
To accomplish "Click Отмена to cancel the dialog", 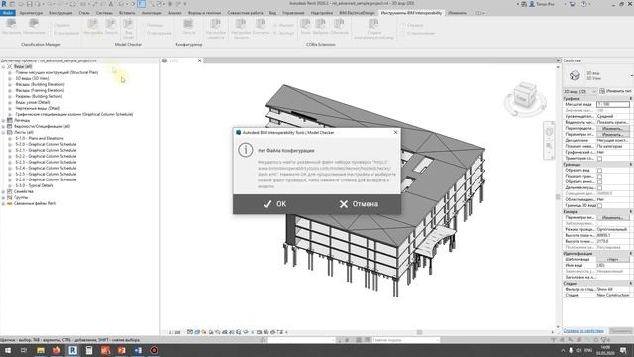I will click(x=359, y=204).
